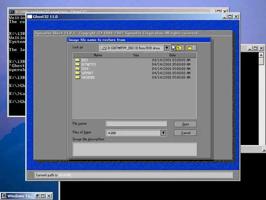Click the I386 folder name text
Image resolution: width=266 pixels, height=200 pixels.
85,69
